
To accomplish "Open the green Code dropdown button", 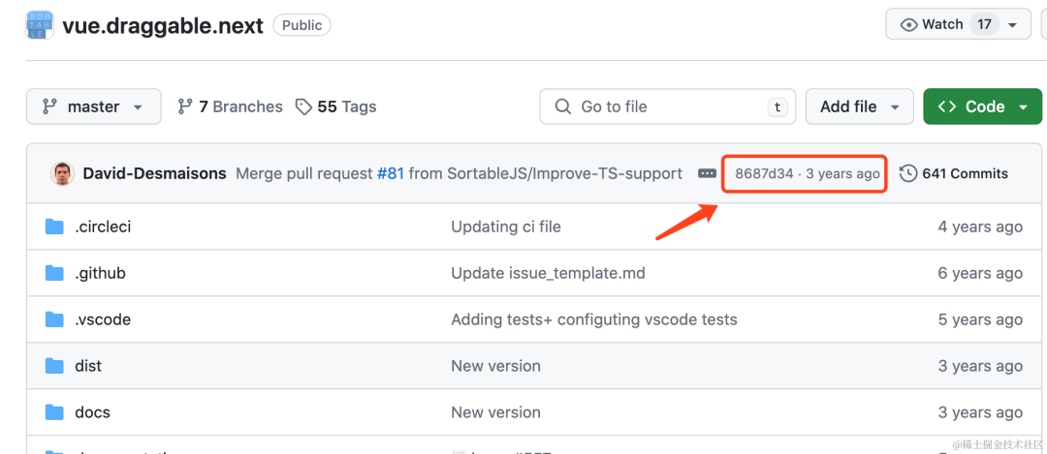I will pyautogui.click(x=983, y=106).
